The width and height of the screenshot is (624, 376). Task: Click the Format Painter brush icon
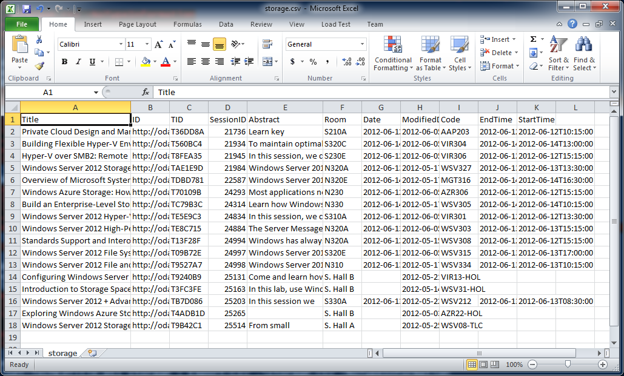tap(39, 66)
